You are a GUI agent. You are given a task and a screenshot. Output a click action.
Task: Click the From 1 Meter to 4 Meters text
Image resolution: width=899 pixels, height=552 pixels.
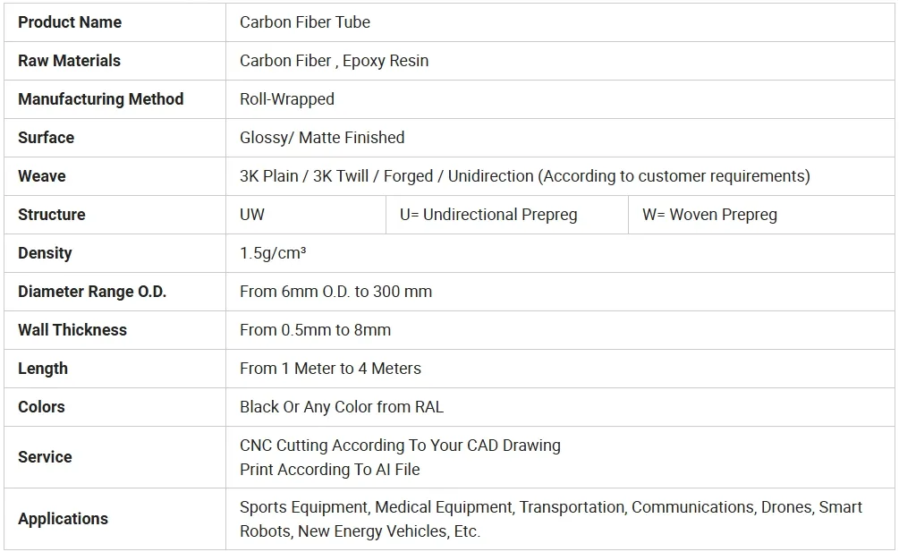(x=330, y=369)
